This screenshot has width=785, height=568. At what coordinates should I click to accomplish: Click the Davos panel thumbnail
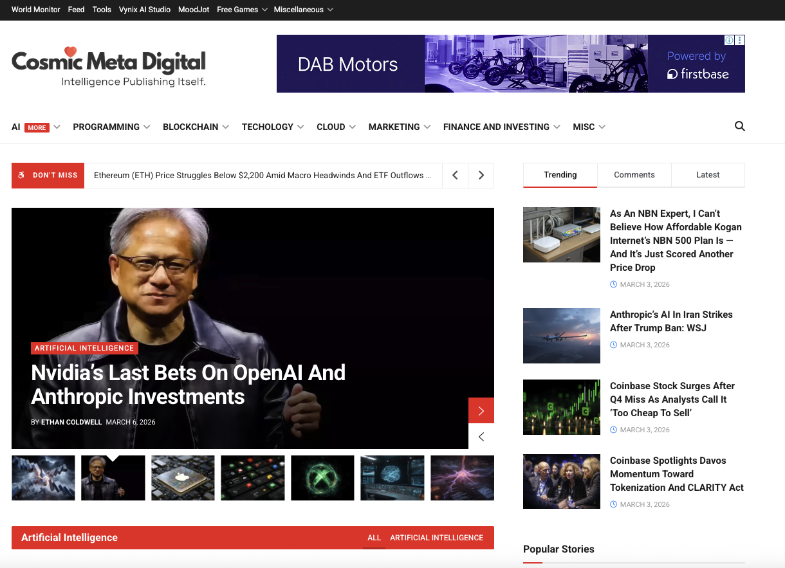(562, 482)
